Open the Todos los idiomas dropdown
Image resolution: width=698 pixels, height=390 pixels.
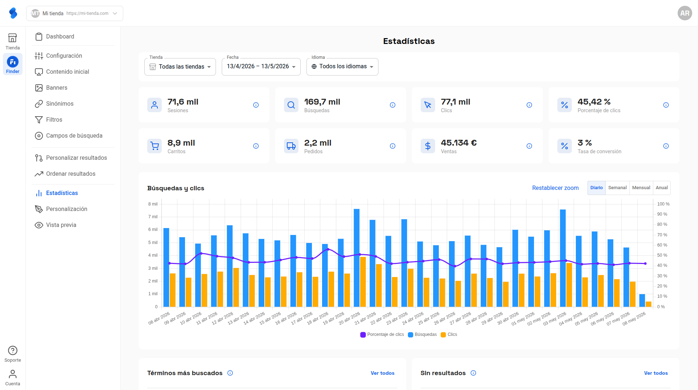click(342, 67)
